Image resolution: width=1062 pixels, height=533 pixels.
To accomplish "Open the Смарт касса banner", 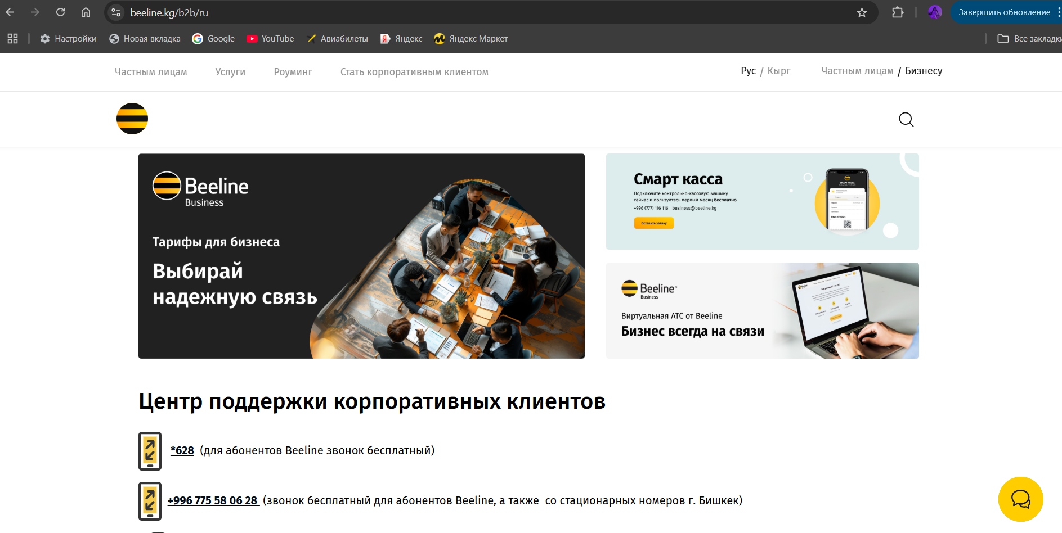I will 762,201.
